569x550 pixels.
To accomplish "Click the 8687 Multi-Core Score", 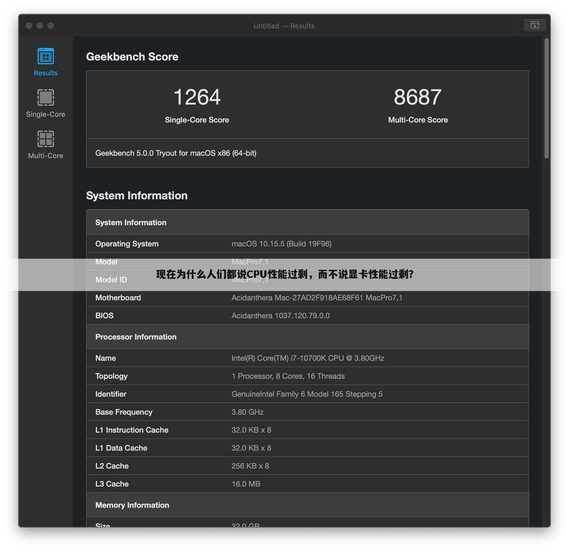I will coord(417,97).
